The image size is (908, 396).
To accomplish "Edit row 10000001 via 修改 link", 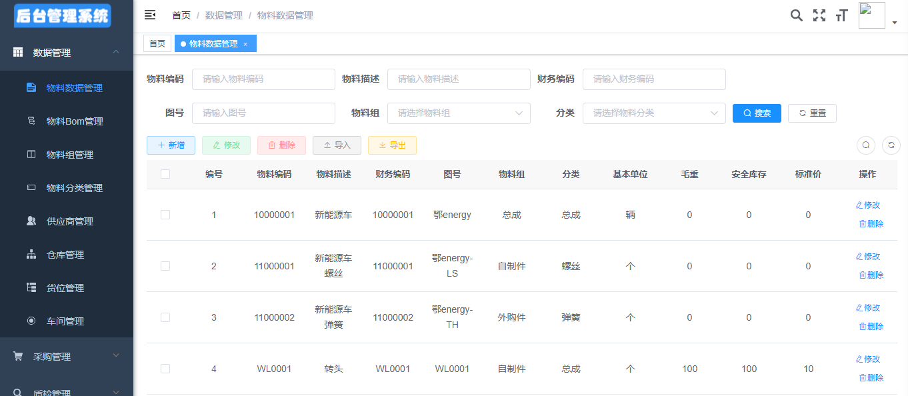I will (x=867, y=205).
